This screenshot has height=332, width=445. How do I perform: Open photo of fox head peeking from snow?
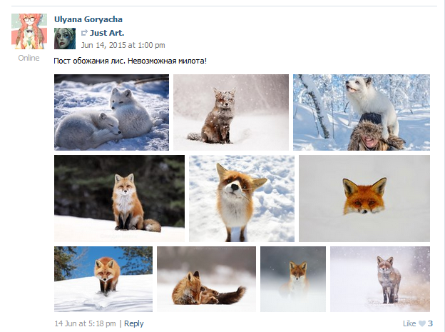click(x=364, y=198)
